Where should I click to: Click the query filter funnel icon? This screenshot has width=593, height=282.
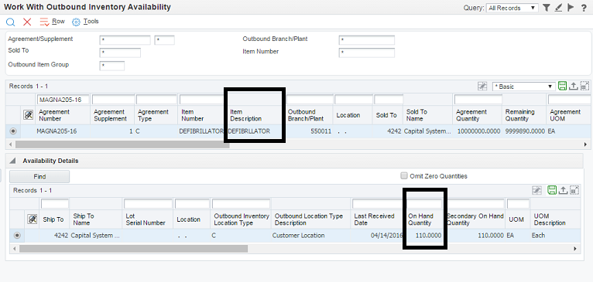pyautogui.click(x=546, y=8)
